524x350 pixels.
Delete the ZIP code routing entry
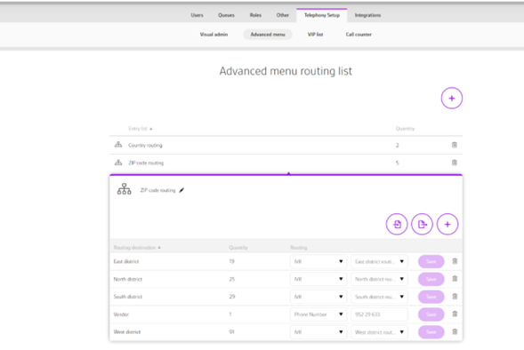455,163
